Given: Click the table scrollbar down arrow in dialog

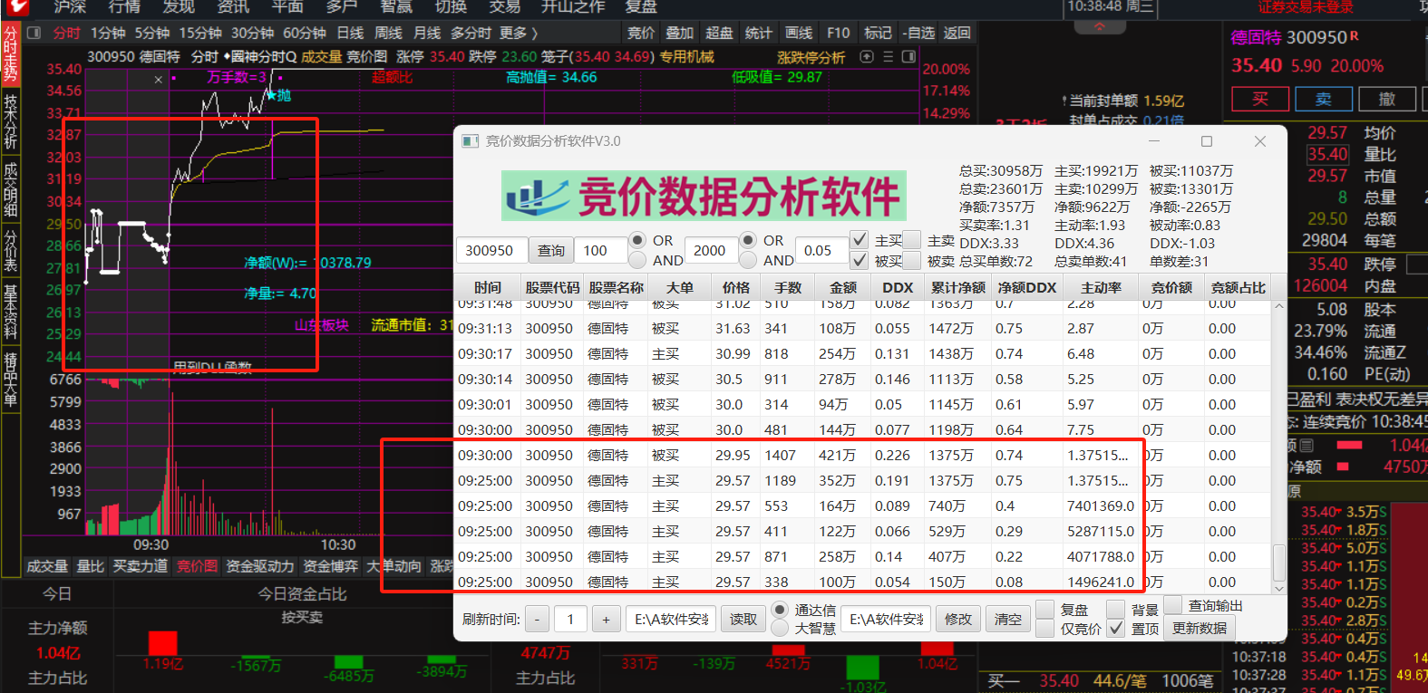Looking at the screenshot, I should click(1279, 588).
